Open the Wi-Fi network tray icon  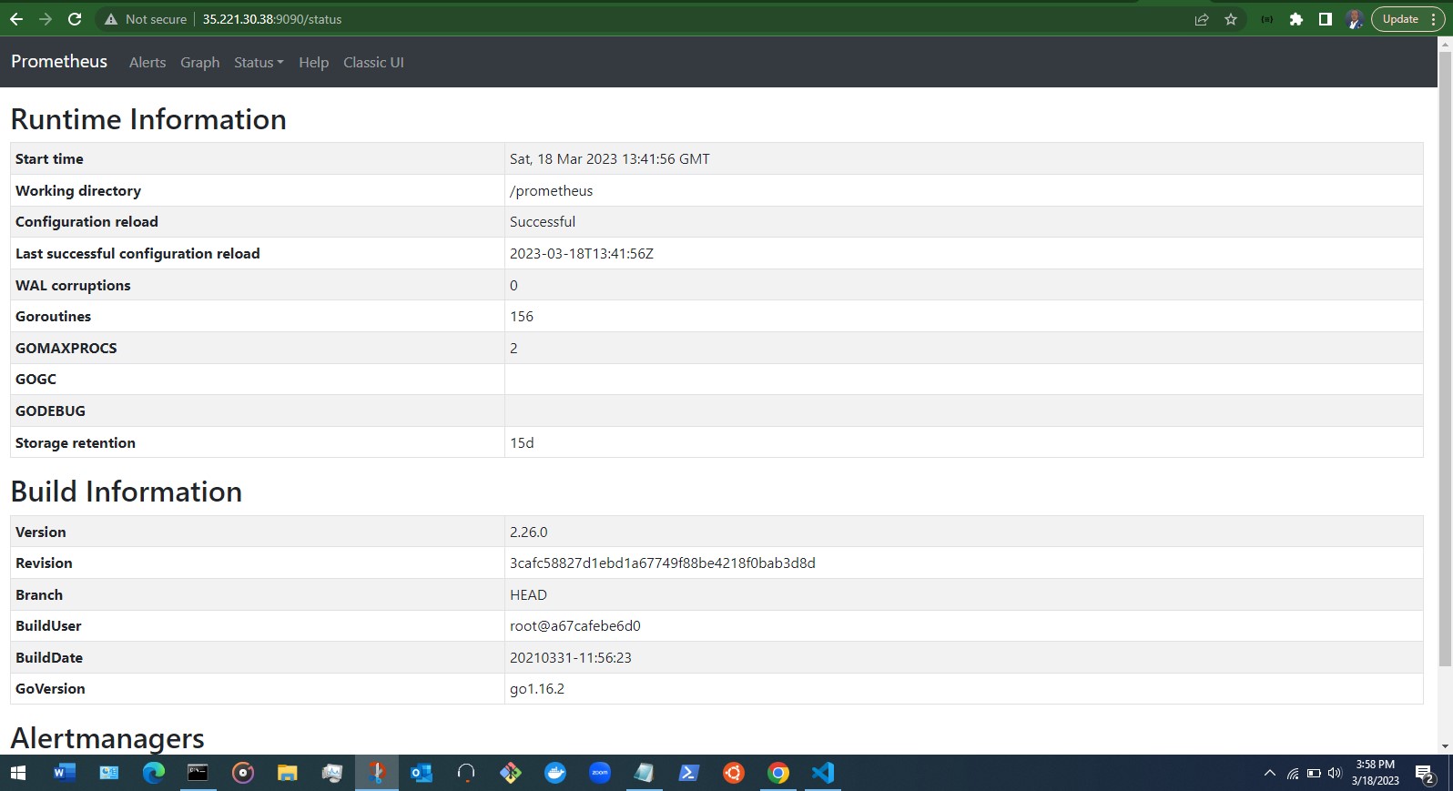pyautogui.click(x=1293, y=773)
